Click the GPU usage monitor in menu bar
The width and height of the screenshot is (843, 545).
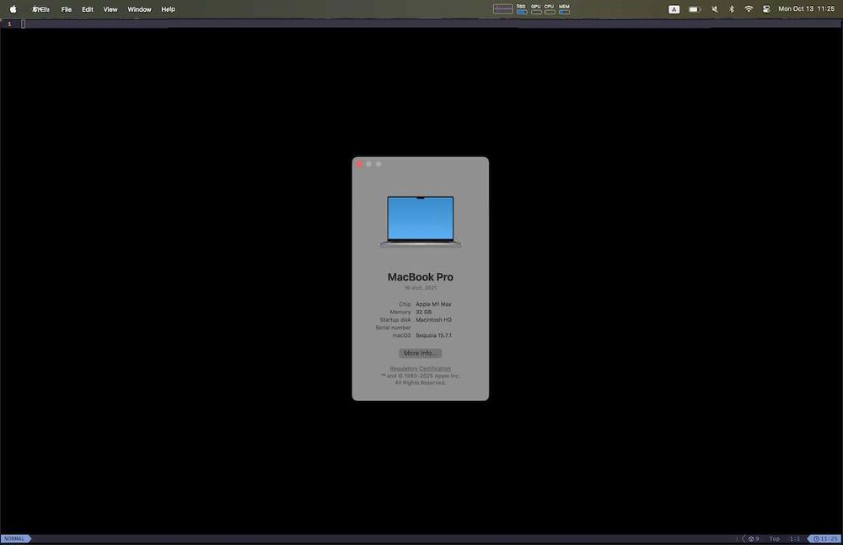coord(535,9)
